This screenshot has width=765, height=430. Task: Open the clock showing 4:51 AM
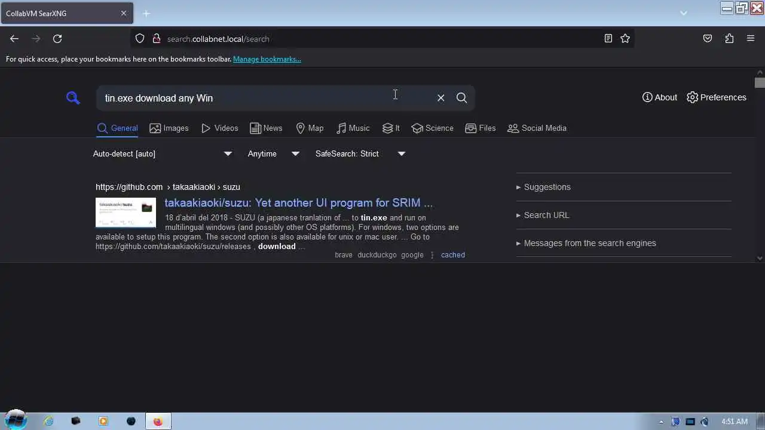coord(735,422)
